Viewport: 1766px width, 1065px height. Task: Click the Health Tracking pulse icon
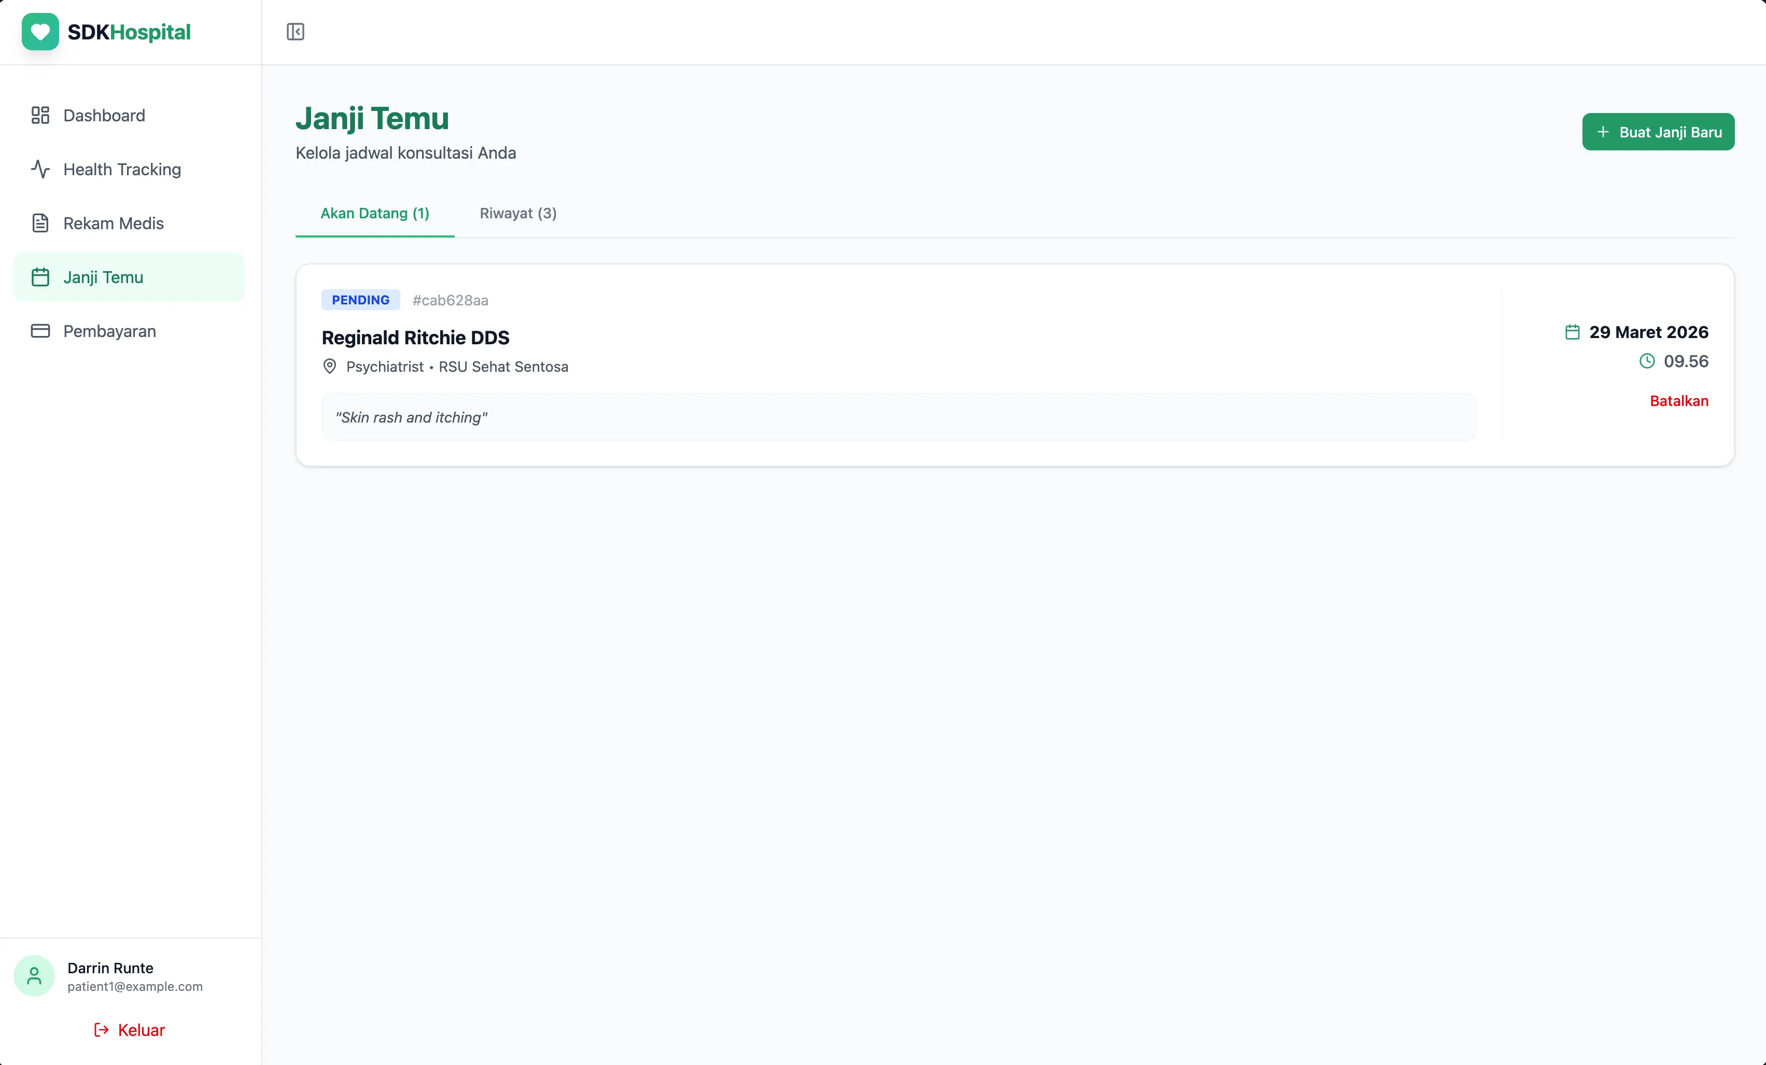(x=40, y=169)
